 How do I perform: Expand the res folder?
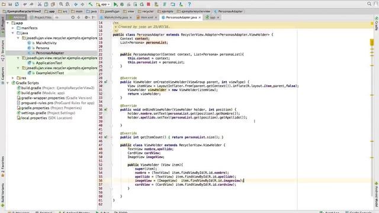(x=13, y=78)
